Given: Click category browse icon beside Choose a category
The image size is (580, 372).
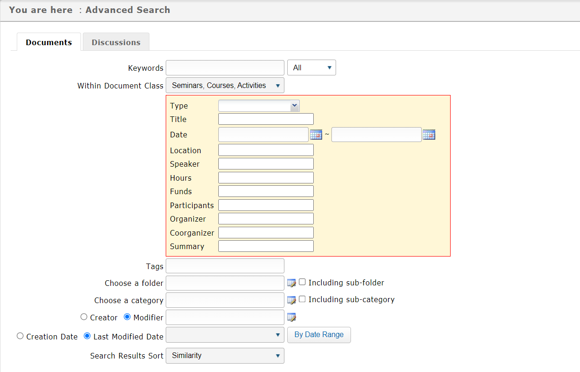Looking at the screenshot, I should click(x=291, y=300).
